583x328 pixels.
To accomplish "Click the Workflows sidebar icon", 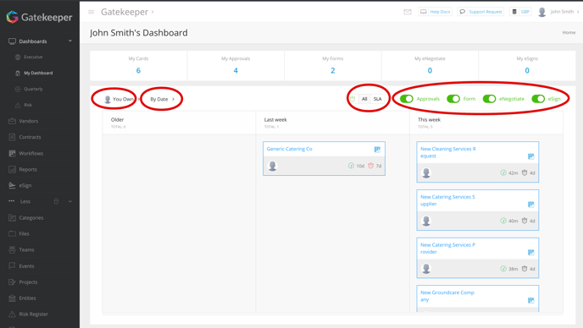I will [x=12, y=153].
